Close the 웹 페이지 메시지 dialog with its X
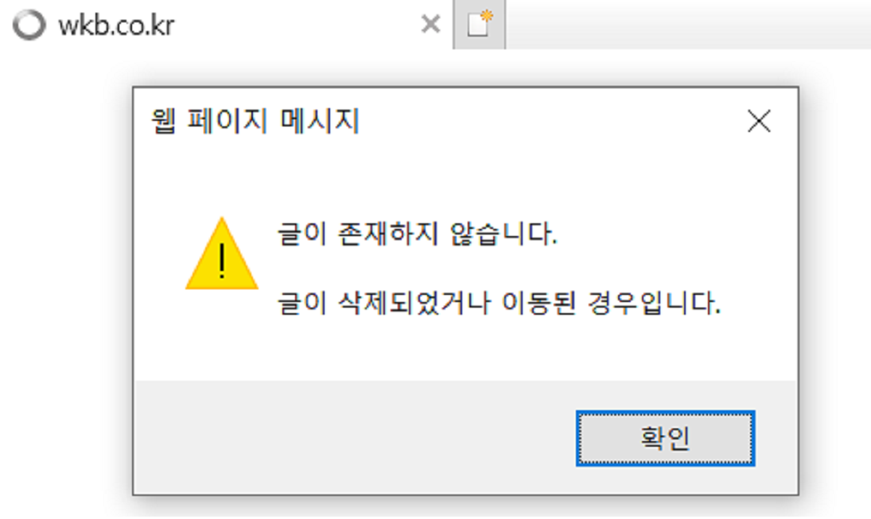The height and width of the screenshot is (519, 871). (x=759, y=121)
